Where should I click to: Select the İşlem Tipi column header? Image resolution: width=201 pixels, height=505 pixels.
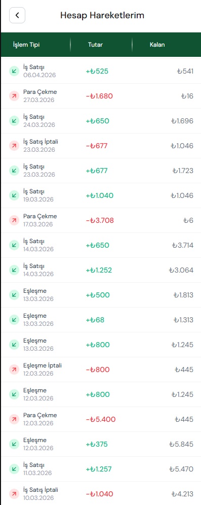pos(26,45)
